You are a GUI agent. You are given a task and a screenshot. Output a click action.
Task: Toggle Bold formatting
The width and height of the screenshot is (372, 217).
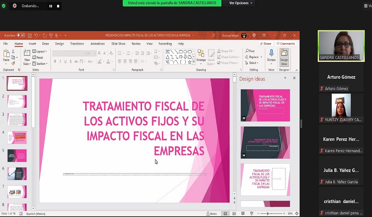(55, 61)
